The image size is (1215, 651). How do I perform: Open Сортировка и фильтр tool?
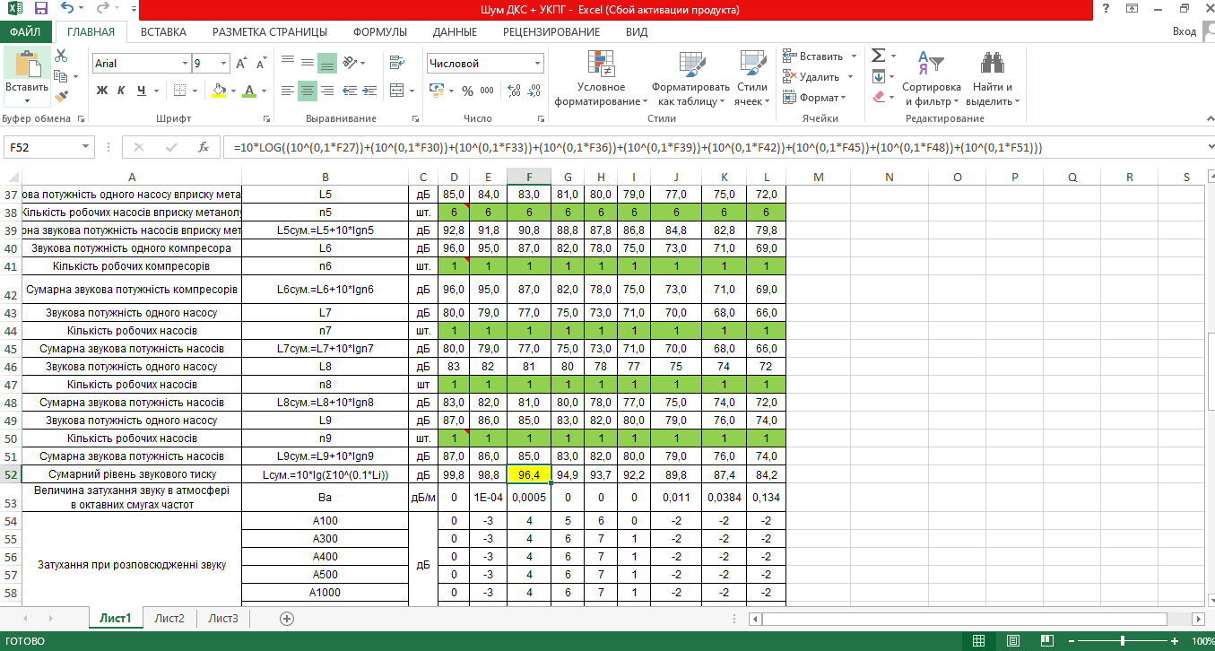[931, 76]
